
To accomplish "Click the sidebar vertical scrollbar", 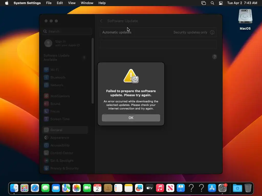I will tap(93, 71).
